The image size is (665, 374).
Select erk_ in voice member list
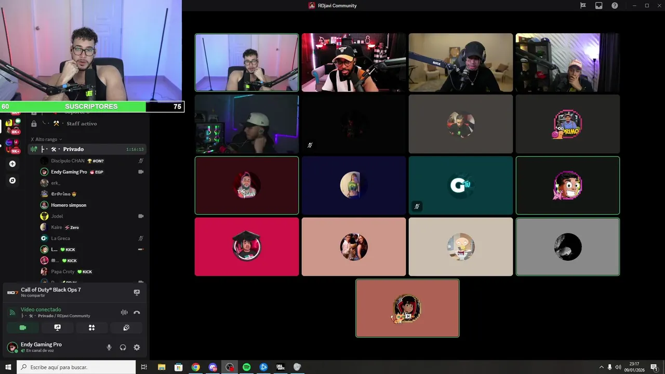click(x=91, y=183)
